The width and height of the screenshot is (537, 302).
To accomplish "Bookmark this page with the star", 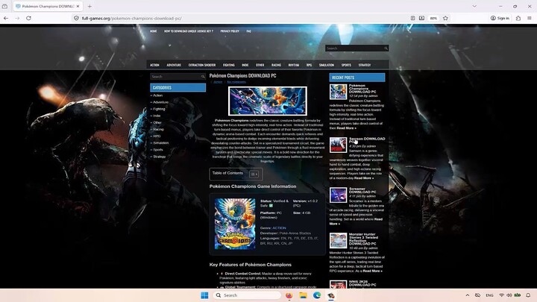I will click(445, 18).
